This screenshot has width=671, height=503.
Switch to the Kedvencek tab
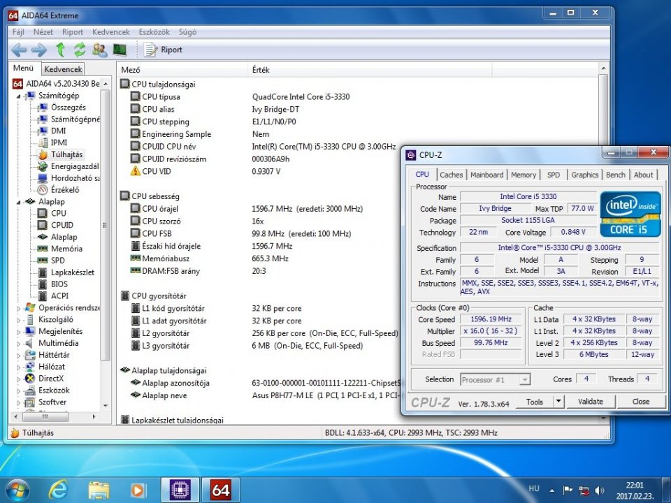[63, 69]
